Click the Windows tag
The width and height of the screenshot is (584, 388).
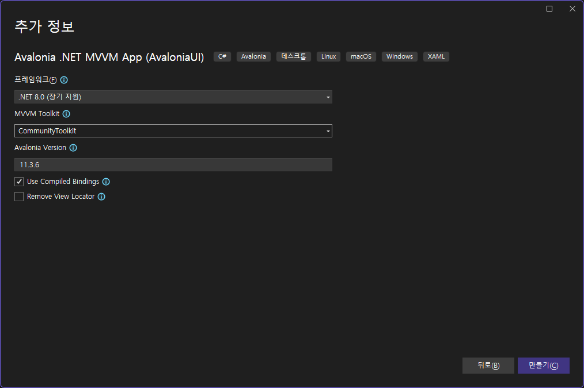point(400,56)
